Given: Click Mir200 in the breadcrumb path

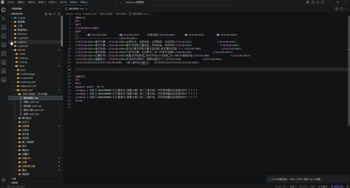Looking at the screenshot, I should pyautogui.click(x=69, y=14).
